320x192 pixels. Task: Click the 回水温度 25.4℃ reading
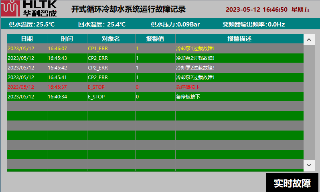tap(102, 25)
